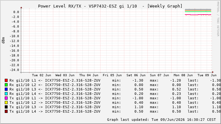Click the Sun 07 Jun axis label
Screen dimensions: 221x124
[x=159, y=75]
